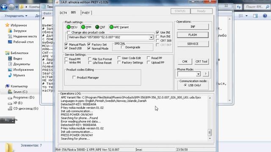Open Файл menu in text editor
This screenshot has width=271, height=152.
pyautogui.click(x=47, y=13)
